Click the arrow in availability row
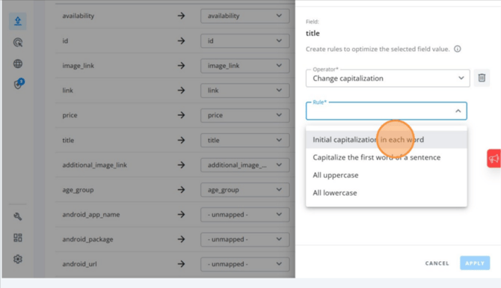The width and height of the screenshot is (501, 288). (x=181, y=16)
